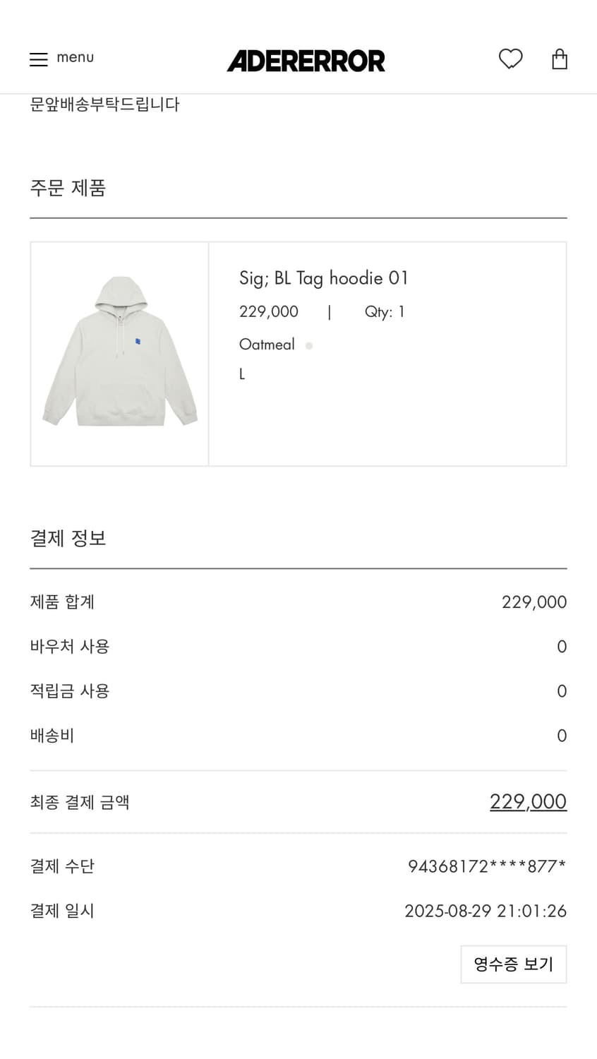
Task: Open the hamburger menu icon
Action: (x=38, y=59)
